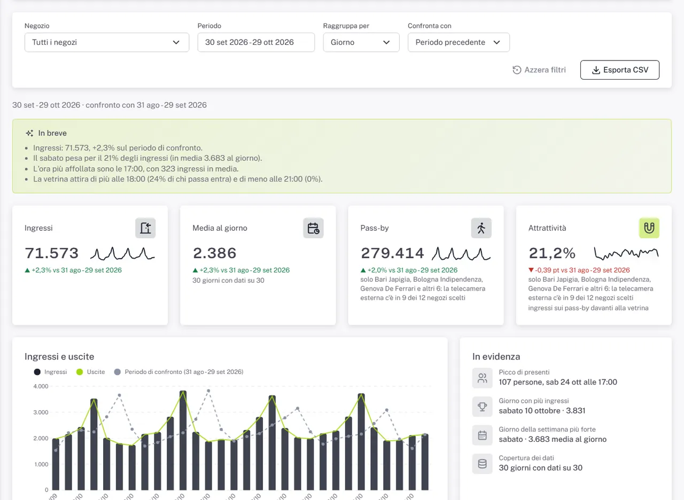684x500 pixels.
Task: Click the weekday calendar icon in In evidenza
Action: [483, 435]
